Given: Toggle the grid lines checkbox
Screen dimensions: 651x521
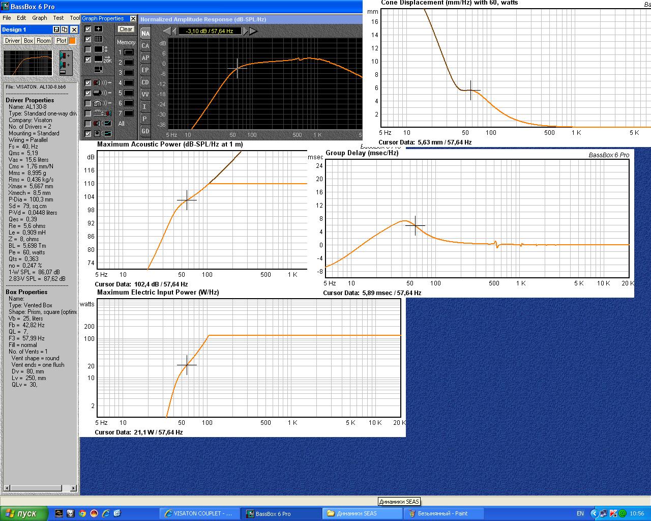Looking at the screenshot, I should pyautogui.click(x=88, y=39).
